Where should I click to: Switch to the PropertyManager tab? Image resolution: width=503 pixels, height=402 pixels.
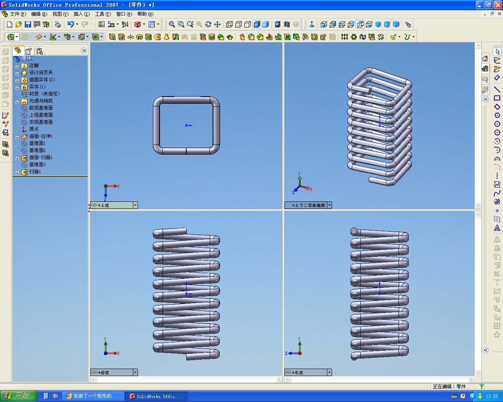29,51
